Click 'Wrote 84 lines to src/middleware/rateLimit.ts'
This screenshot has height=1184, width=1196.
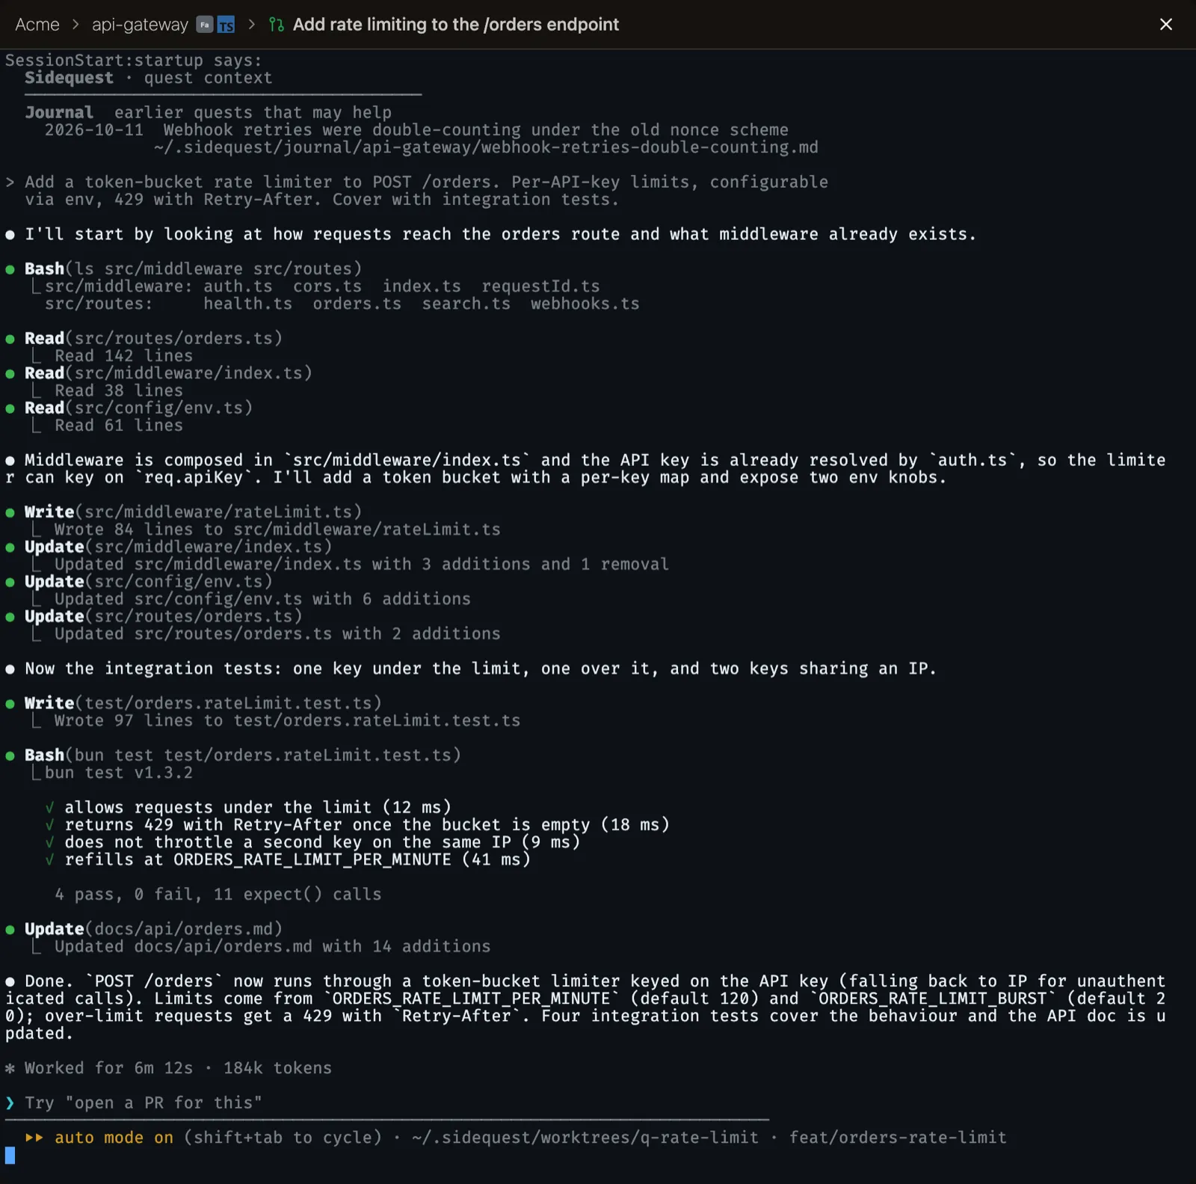click(x=277, y=530)
